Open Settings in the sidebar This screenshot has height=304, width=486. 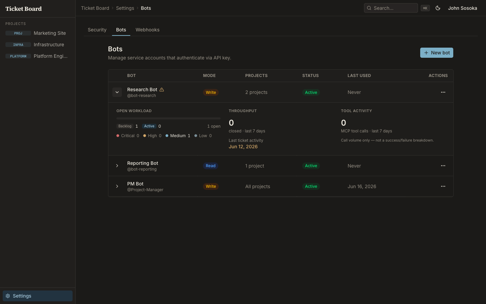[37, 296]
